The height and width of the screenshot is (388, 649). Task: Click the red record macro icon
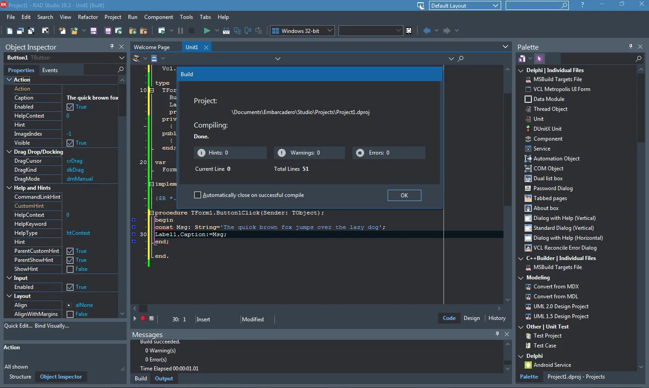pos(143,319)
